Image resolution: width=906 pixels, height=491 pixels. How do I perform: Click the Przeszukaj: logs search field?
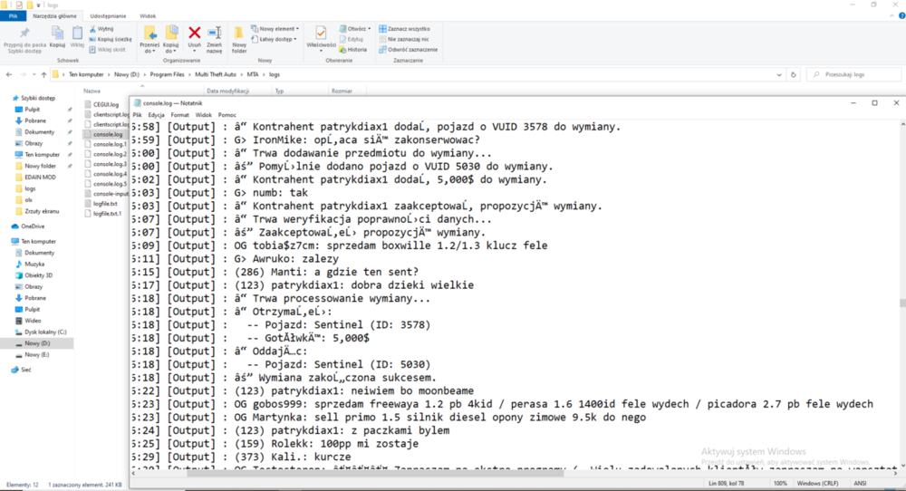pos(854,74)
